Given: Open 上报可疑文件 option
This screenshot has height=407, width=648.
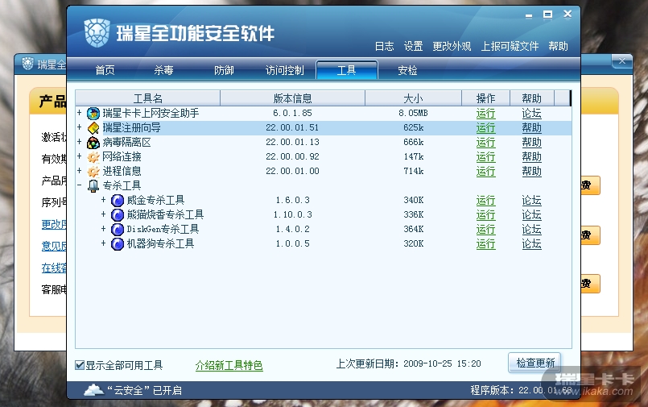Looking at the screenshot, I should coord(510,46).
